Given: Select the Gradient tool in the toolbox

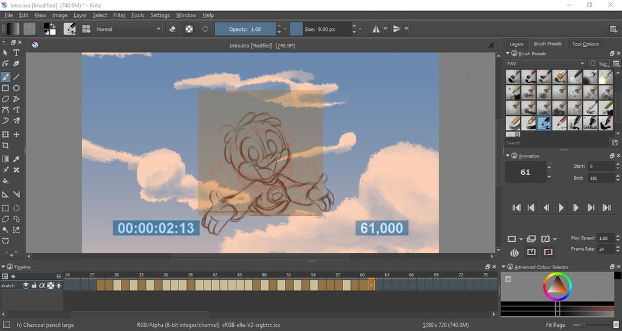Looking at the screenshot, I should 5,159.
